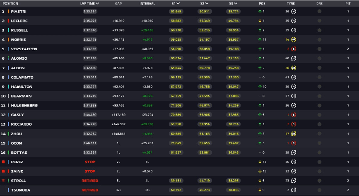
Task: Select the PIT column header
Action: (x=348, y=3)
